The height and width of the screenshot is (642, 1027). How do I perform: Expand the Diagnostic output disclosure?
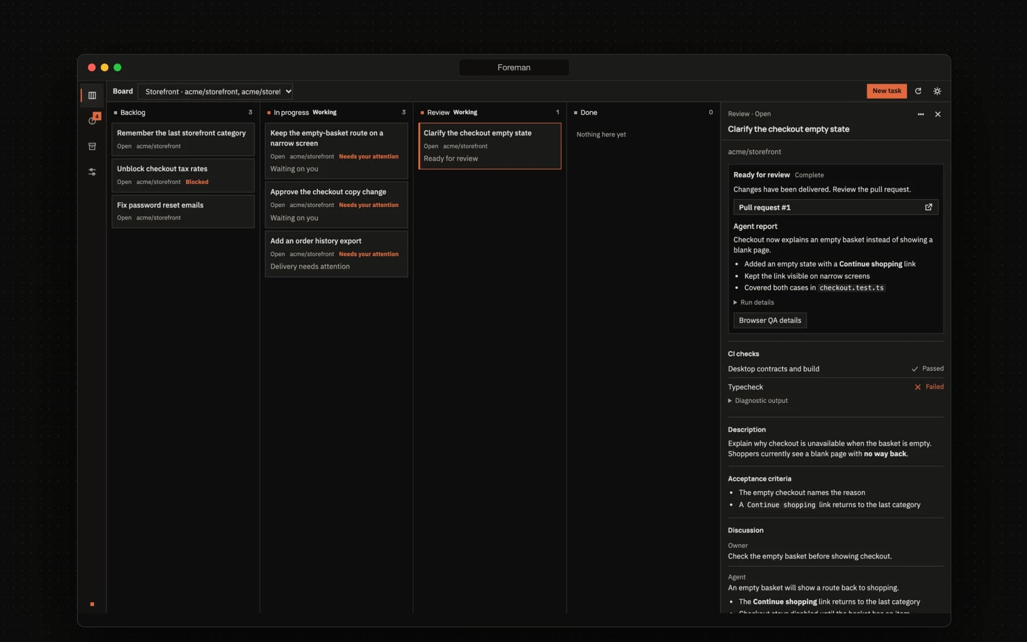pyautogui.click(x=758, y=401)
